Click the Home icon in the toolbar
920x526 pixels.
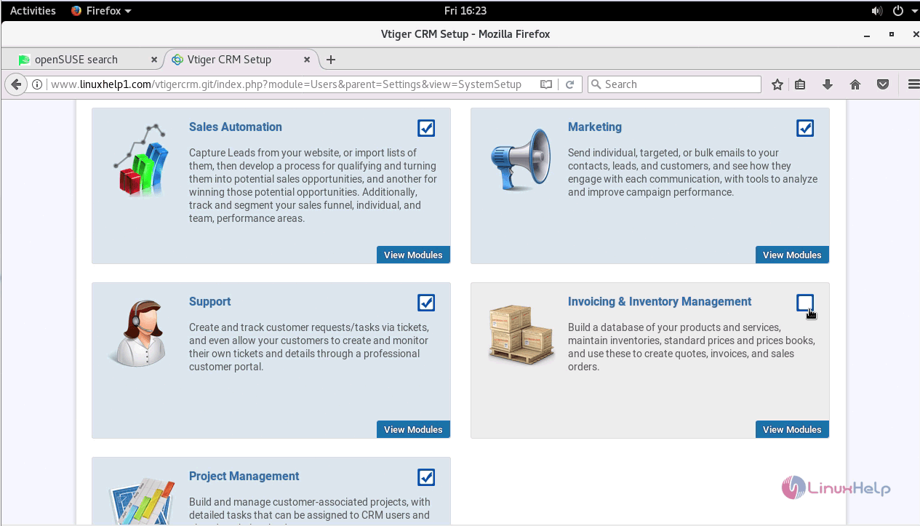(855, 84)
